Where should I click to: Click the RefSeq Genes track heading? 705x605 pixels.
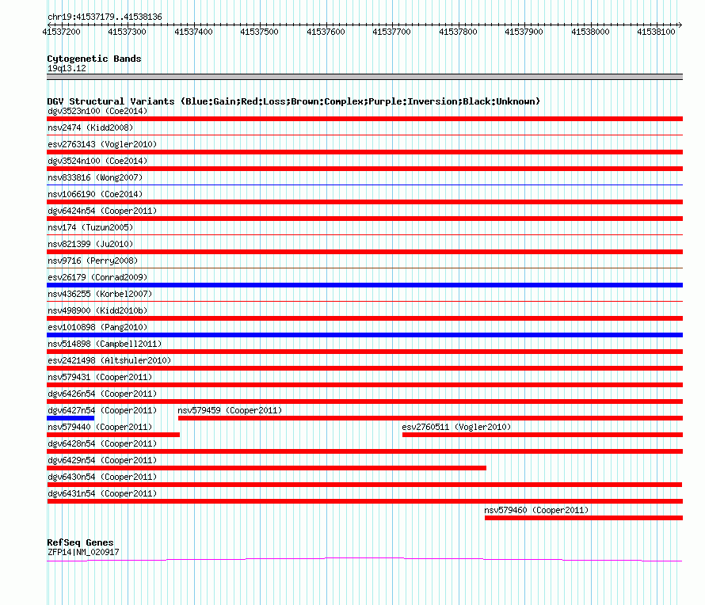[80, 542]
